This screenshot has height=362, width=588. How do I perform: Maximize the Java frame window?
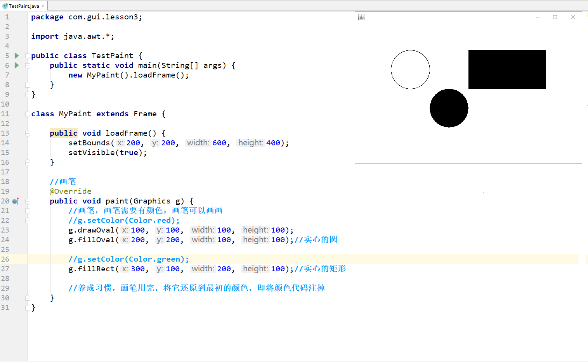(x=555, y=17)
